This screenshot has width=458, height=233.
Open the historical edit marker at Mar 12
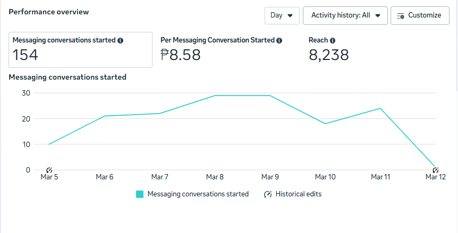(x=436, y=170)
